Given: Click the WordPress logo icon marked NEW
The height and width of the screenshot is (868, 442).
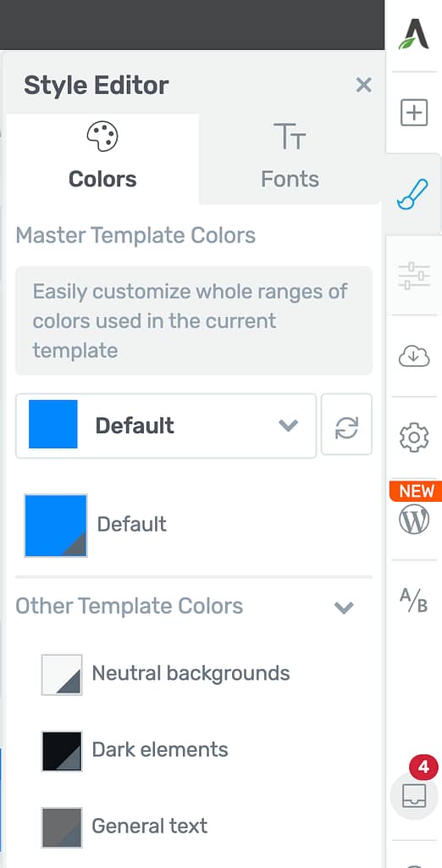Looking at the screenshot, I should click(x=414, y=520).
